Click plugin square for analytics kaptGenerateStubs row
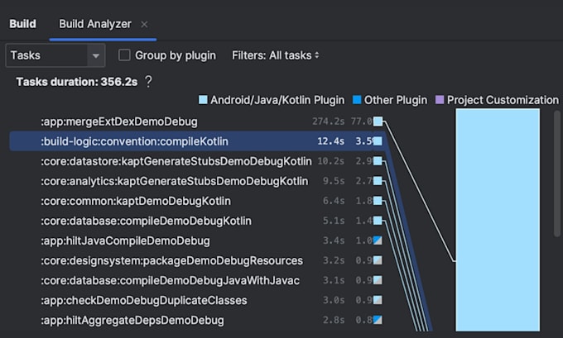Screen dimensions: 563x338 (378, 181)
